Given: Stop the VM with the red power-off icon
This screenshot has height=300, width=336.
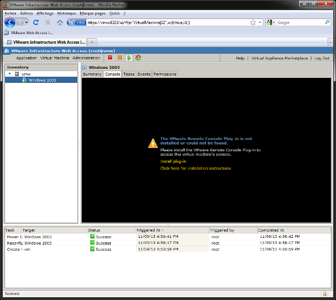Looking at the screenshot, I should tap(110, 58).
